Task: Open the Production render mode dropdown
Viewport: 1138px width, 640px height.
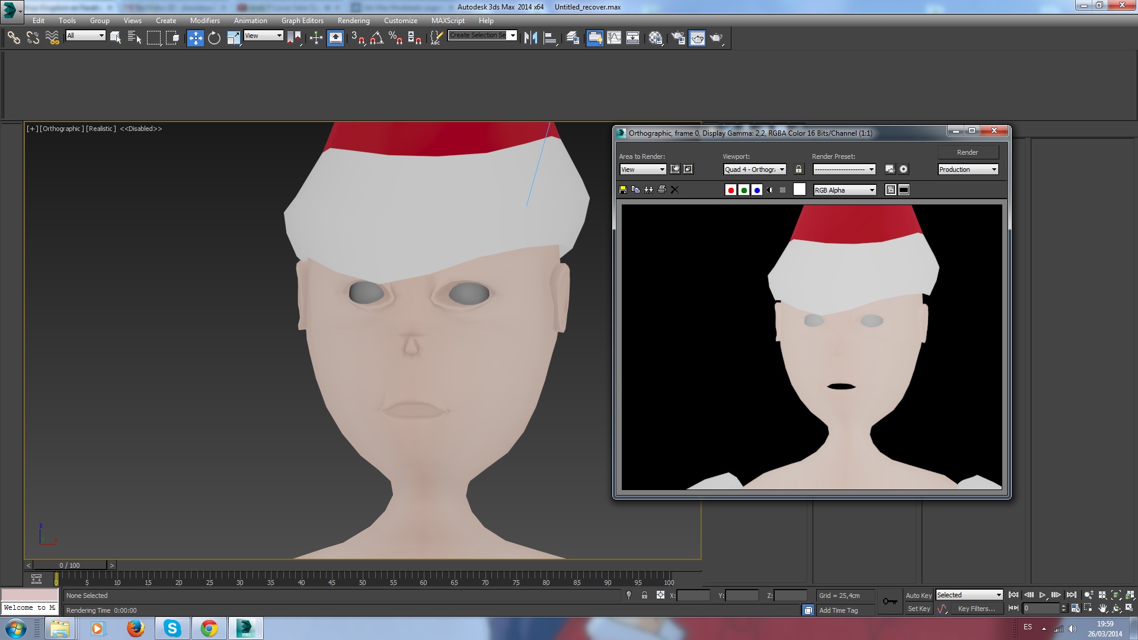Action: coord(994,169)
